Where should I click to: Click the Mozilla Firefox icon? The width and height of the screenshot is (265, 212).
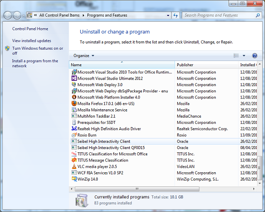[x=74, y=104]
